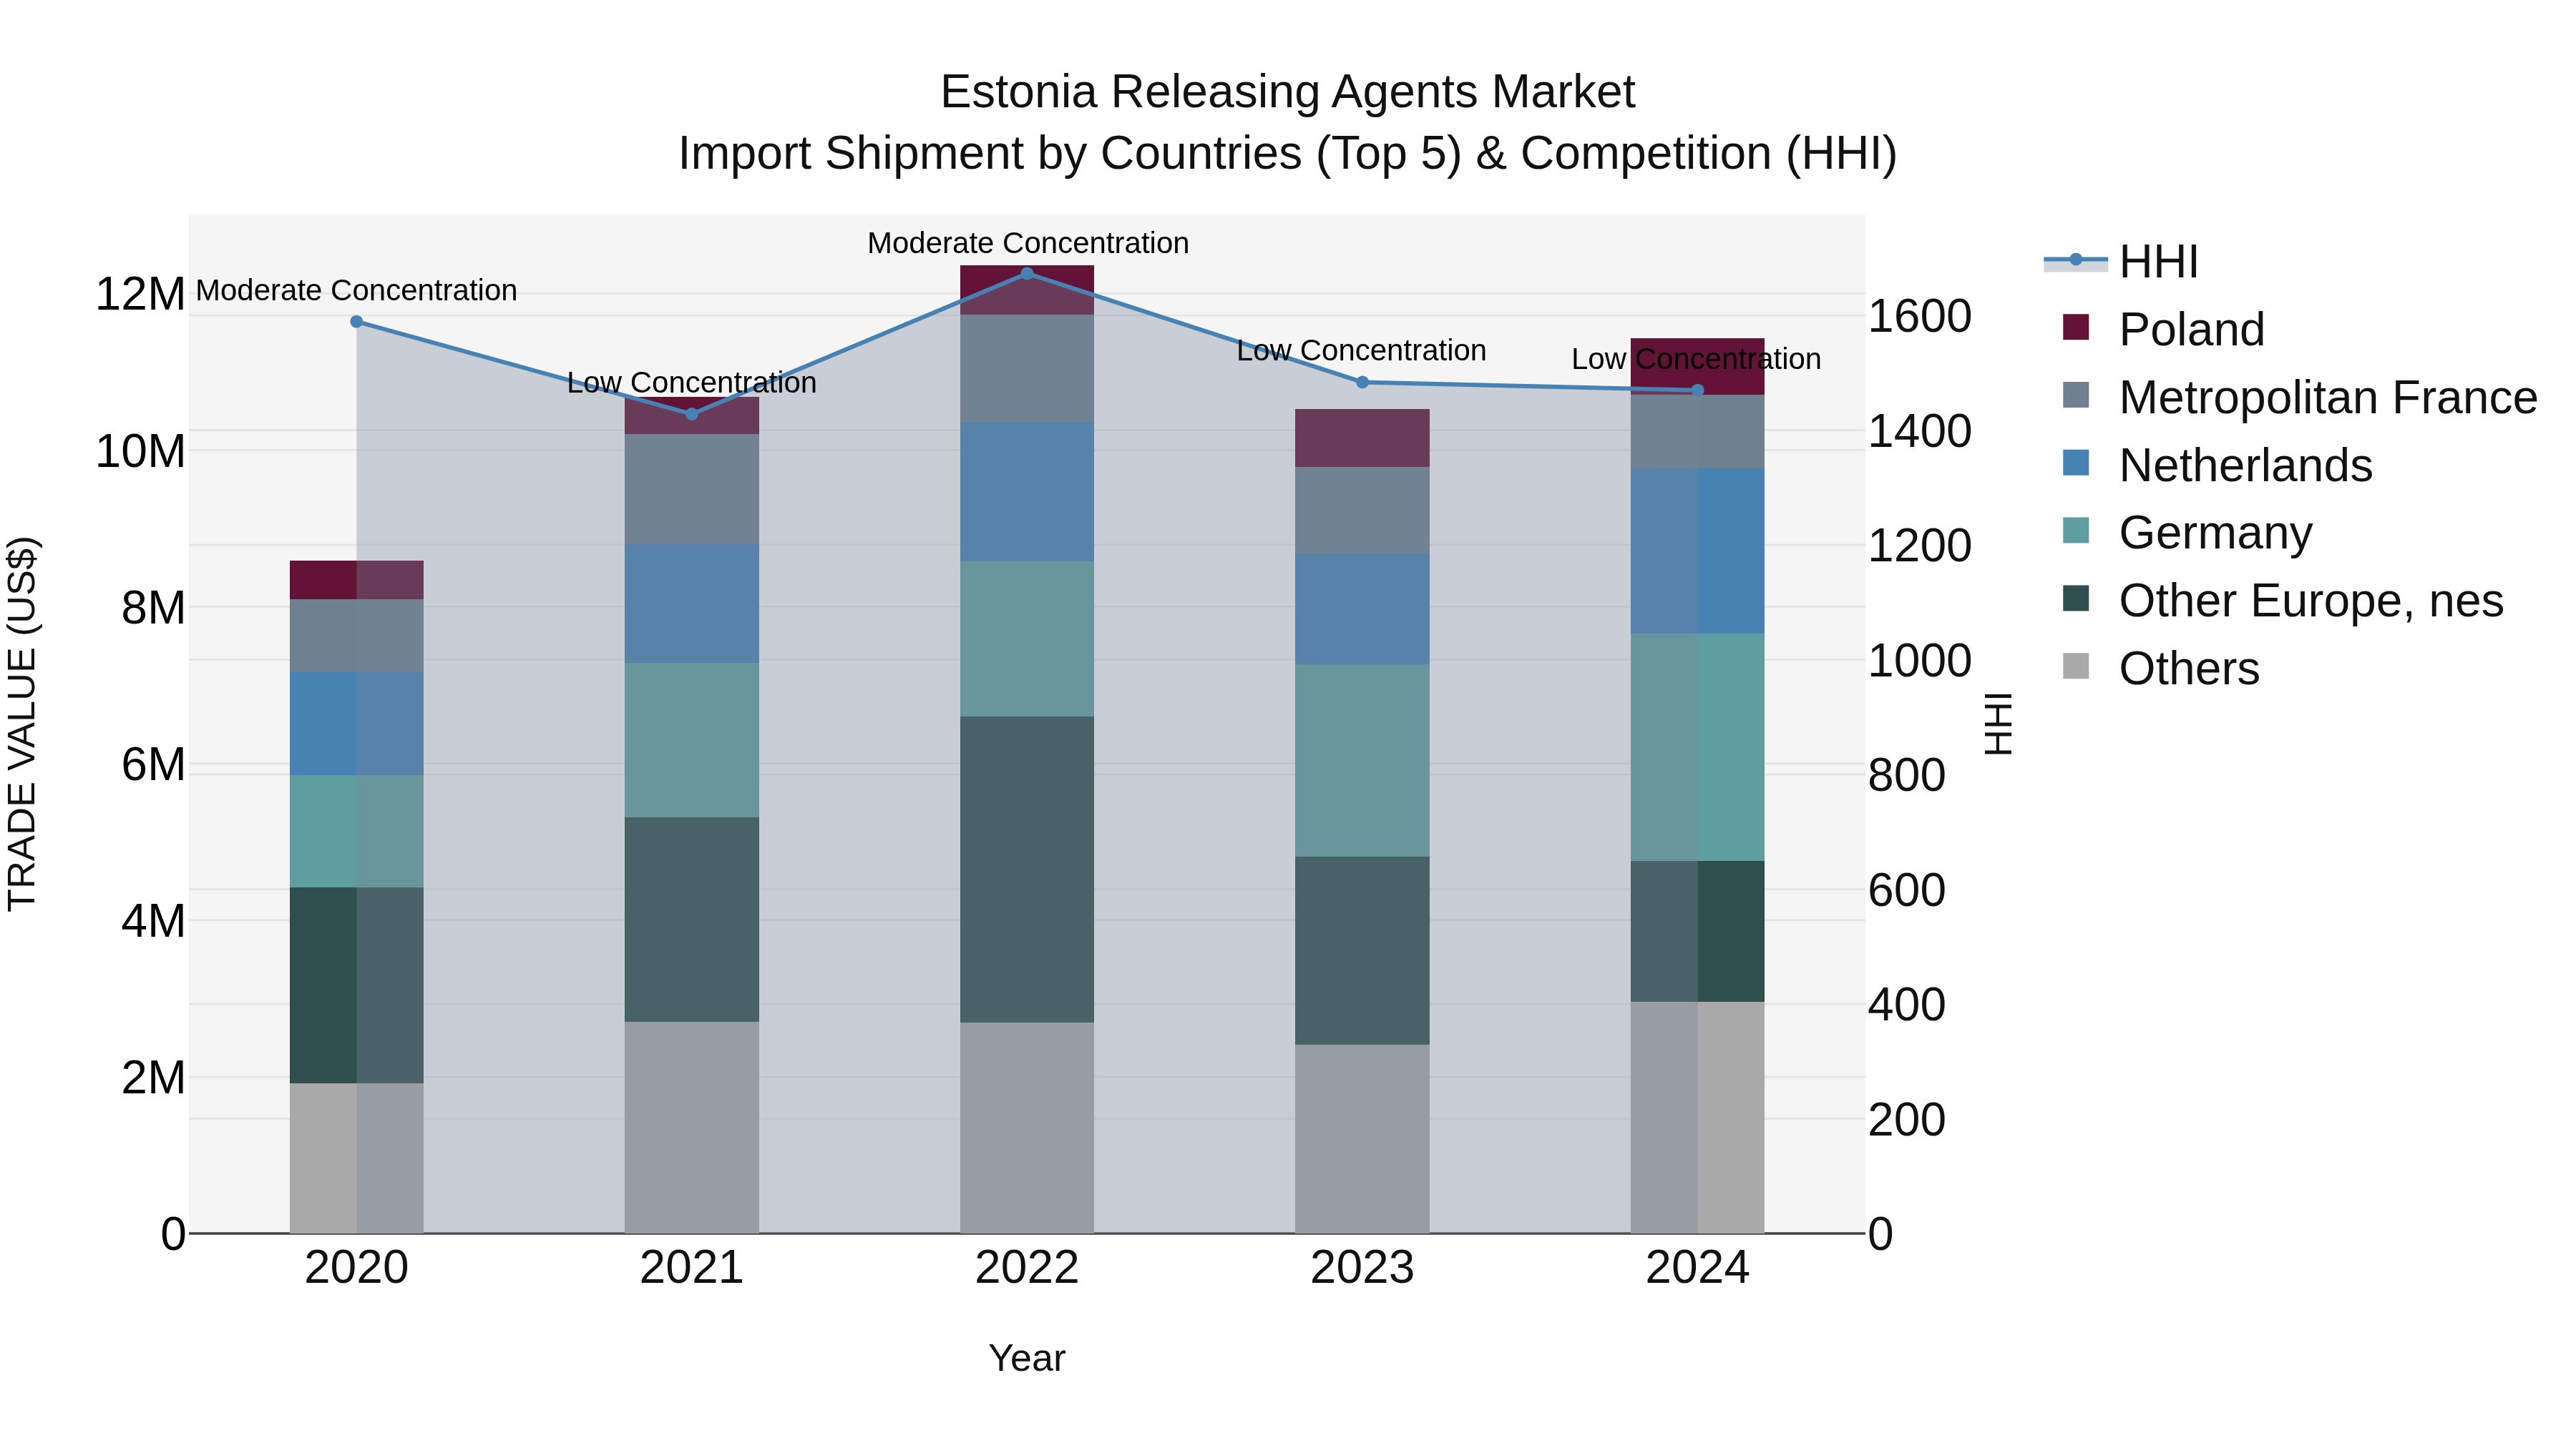The image size is (2576, 1448).
Task: Select the 2023 HHI data point
Action: [1362, 383]
